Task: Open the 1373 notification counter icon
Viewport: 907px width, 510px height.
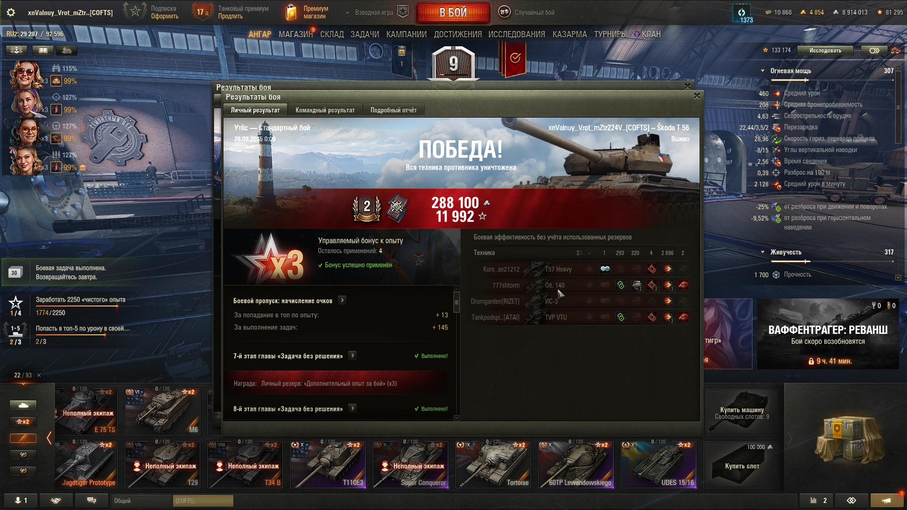Action: point(742,13)
